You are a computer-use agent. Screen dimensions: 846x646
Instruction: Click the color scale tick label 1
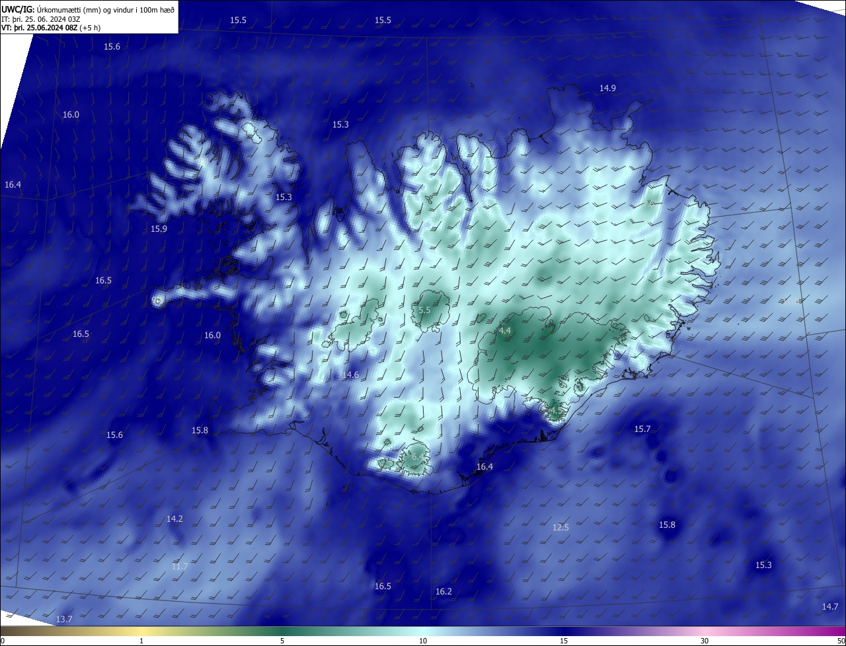pyautogui.click(x=141, y=641)
